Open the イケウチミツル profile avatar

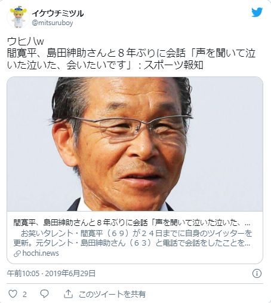18,17
